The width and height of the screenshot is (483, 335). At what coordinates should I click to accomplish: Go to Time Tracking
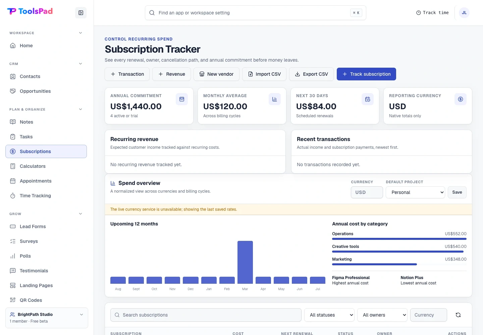[x=46, y=196]
